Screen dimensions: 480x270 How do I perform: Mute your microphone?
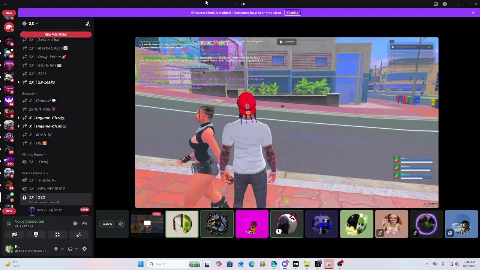click(x=56, y=249)
